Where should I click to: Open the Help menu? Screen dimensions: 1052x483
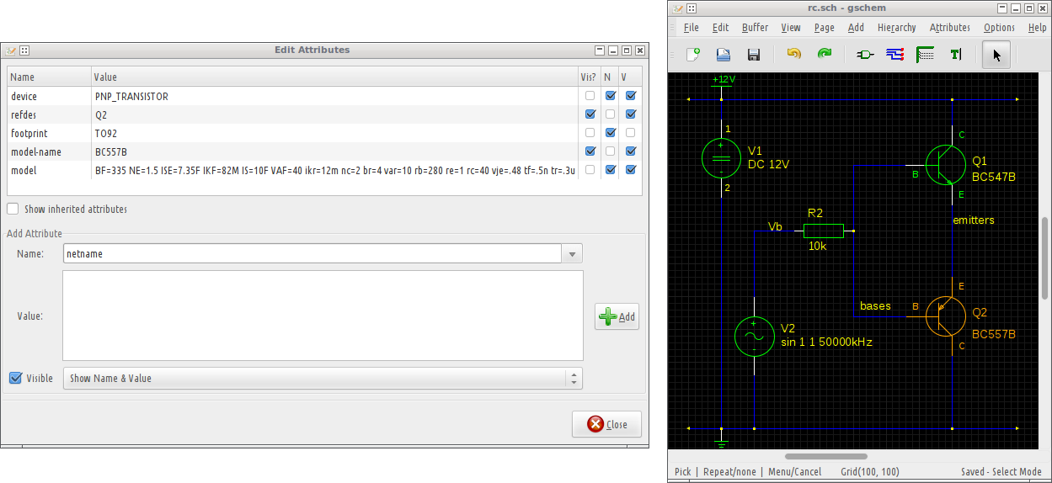pos(1037,28)
